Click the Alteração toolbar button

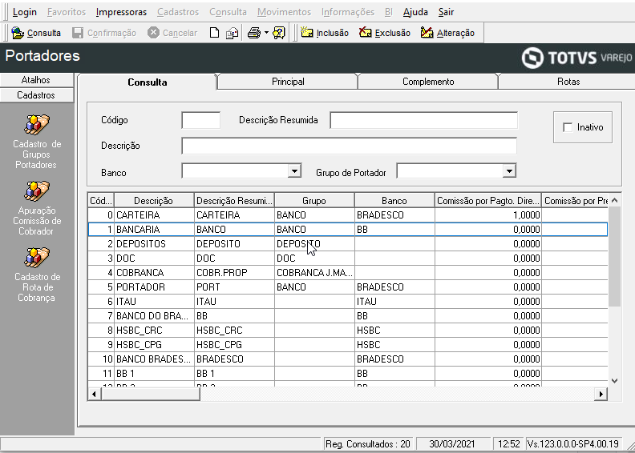(447, 33)
